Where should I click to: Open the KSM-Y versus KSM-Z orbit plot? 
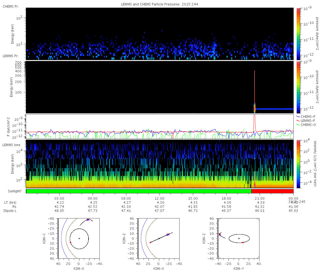click(x=239, y=238)
